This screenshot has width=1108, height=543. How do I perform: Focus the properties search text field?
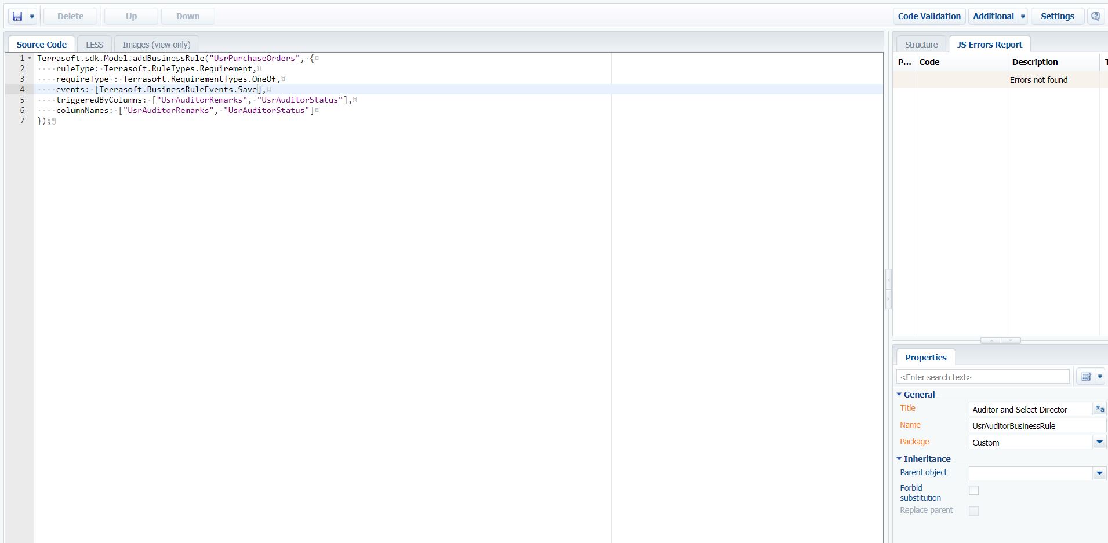[x=983, y=377]
